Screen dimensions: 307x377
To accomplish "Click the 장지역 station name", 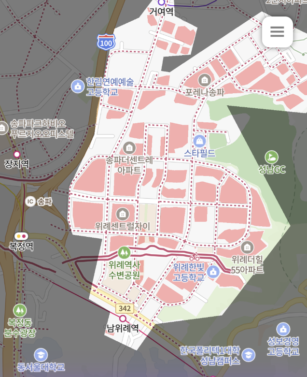I will [x=17, y=164].
